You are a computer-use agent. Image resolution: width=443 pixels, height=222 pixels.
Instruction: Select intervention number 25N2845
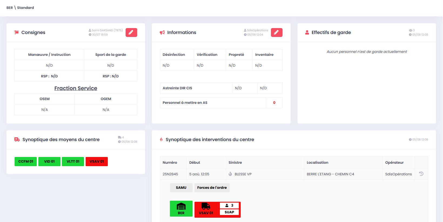pyautogui.click(x=170, y=174)
